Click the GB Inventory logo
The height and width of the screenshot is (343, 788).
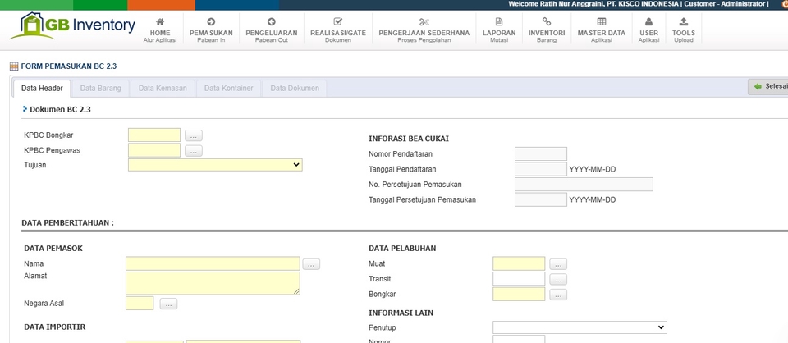click(73, 26)
